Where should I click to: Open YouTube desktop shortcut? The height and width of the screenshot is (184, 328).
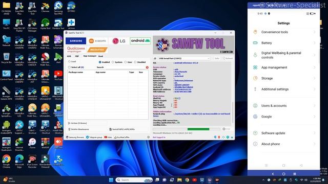58,76
